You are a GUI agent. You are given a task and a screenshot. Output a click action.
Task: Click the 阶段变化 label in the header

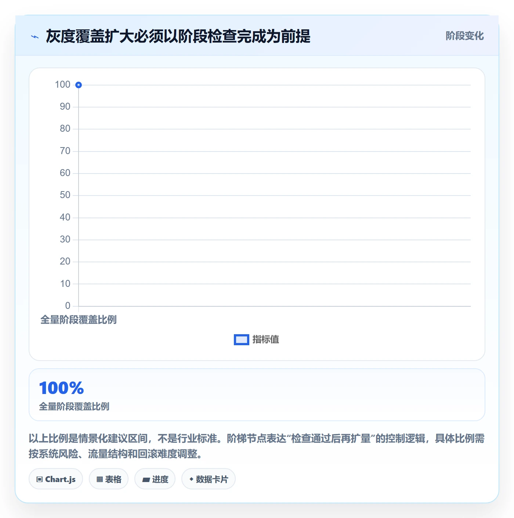464,36
